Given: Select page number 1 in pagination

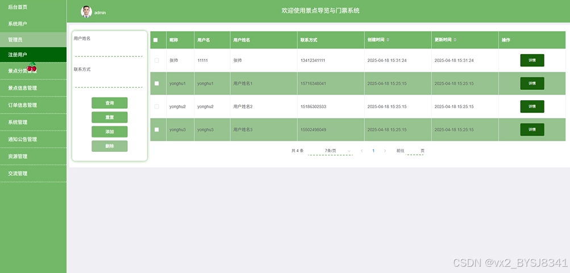Looking at the screenshot, I should pyautogui.click(x=373, y=151).
